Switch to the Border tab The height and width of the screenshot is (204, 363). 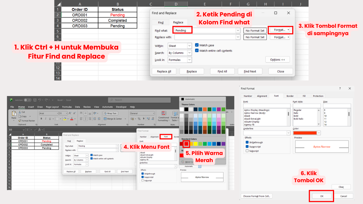tap(290, 96)
